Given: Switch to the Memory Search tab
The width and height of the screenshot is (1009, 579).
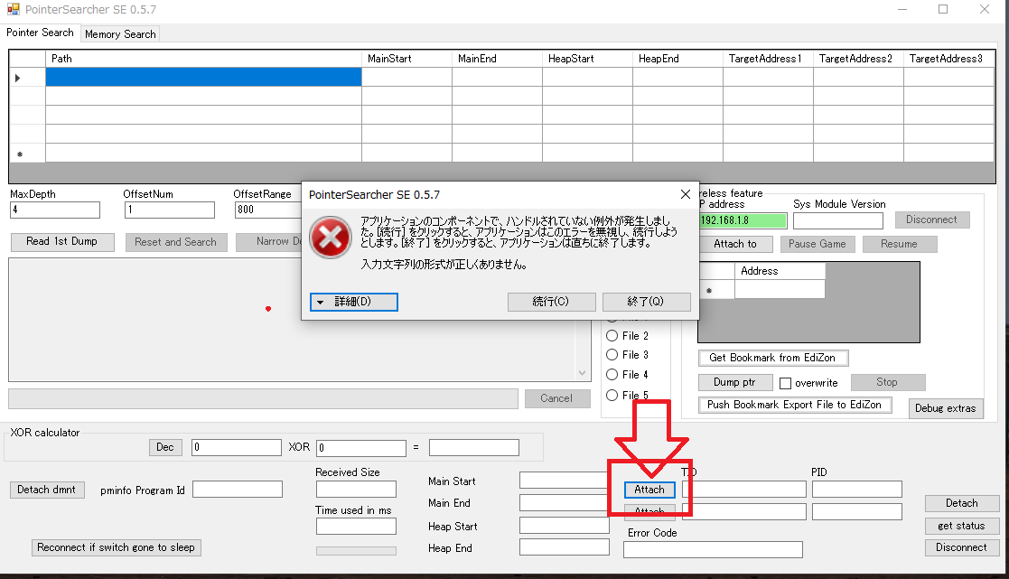Looking at the screenshot, I should [120, 34].
